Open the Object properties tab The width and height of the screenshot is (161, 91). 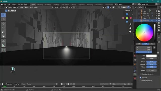pos(135,64)
